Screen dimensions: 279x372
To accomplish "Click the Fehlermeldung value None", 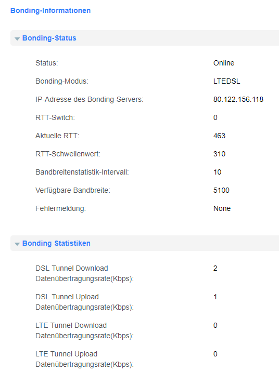I will point(222,208).
